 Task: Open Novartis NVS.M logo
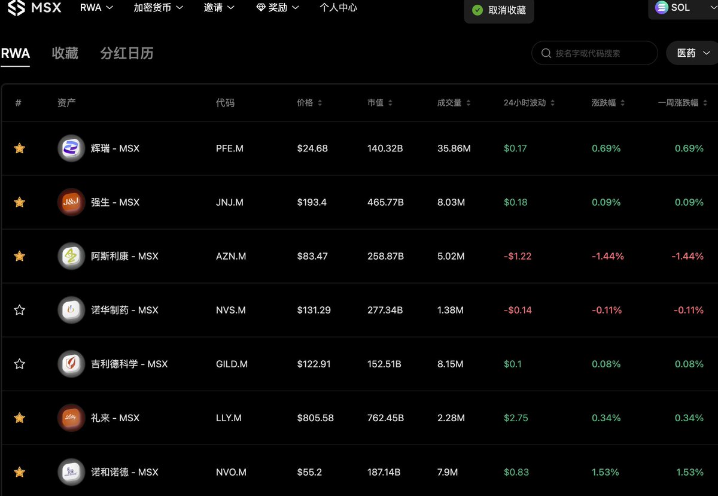[71, 310]
